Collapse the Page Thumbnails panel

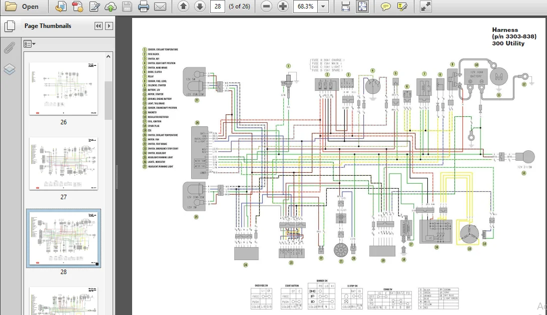point(99,26)
